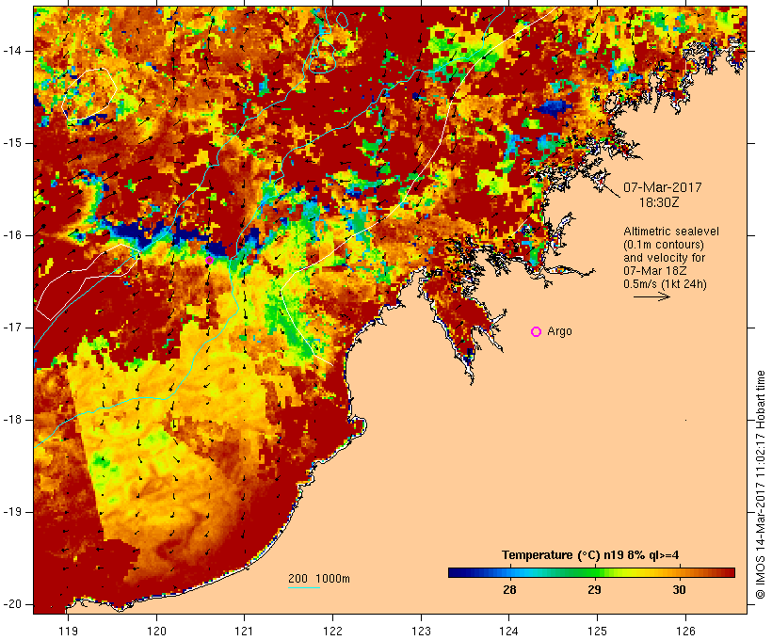Click the 0.5m/s velocity scale arrow
The width and height of the screenshot is (772, 640).
[x=651, y=296]
